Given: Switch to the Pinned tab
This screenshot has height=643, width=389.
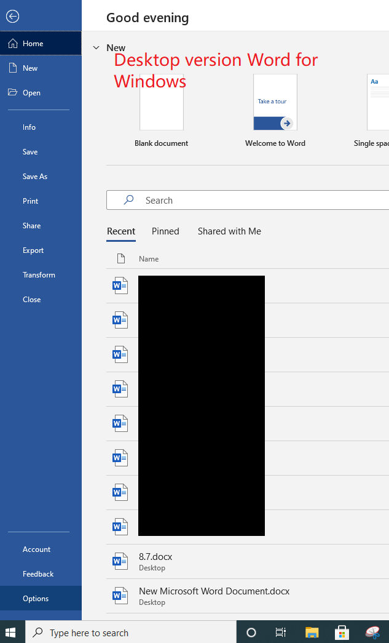Looking at the screenshot, I should tap(165, 231).
